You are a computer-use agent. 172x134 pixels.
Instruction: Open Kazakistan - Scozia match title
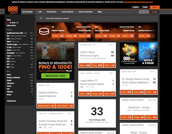point(139,107)
